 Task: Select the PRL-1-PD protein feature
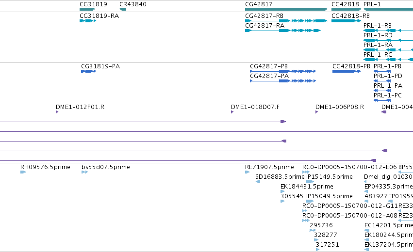point(382,81)
